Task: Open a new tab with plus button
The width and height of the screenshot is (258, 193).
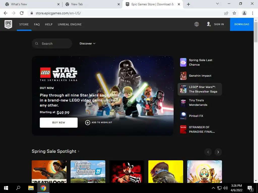Action: coord(188,4)
